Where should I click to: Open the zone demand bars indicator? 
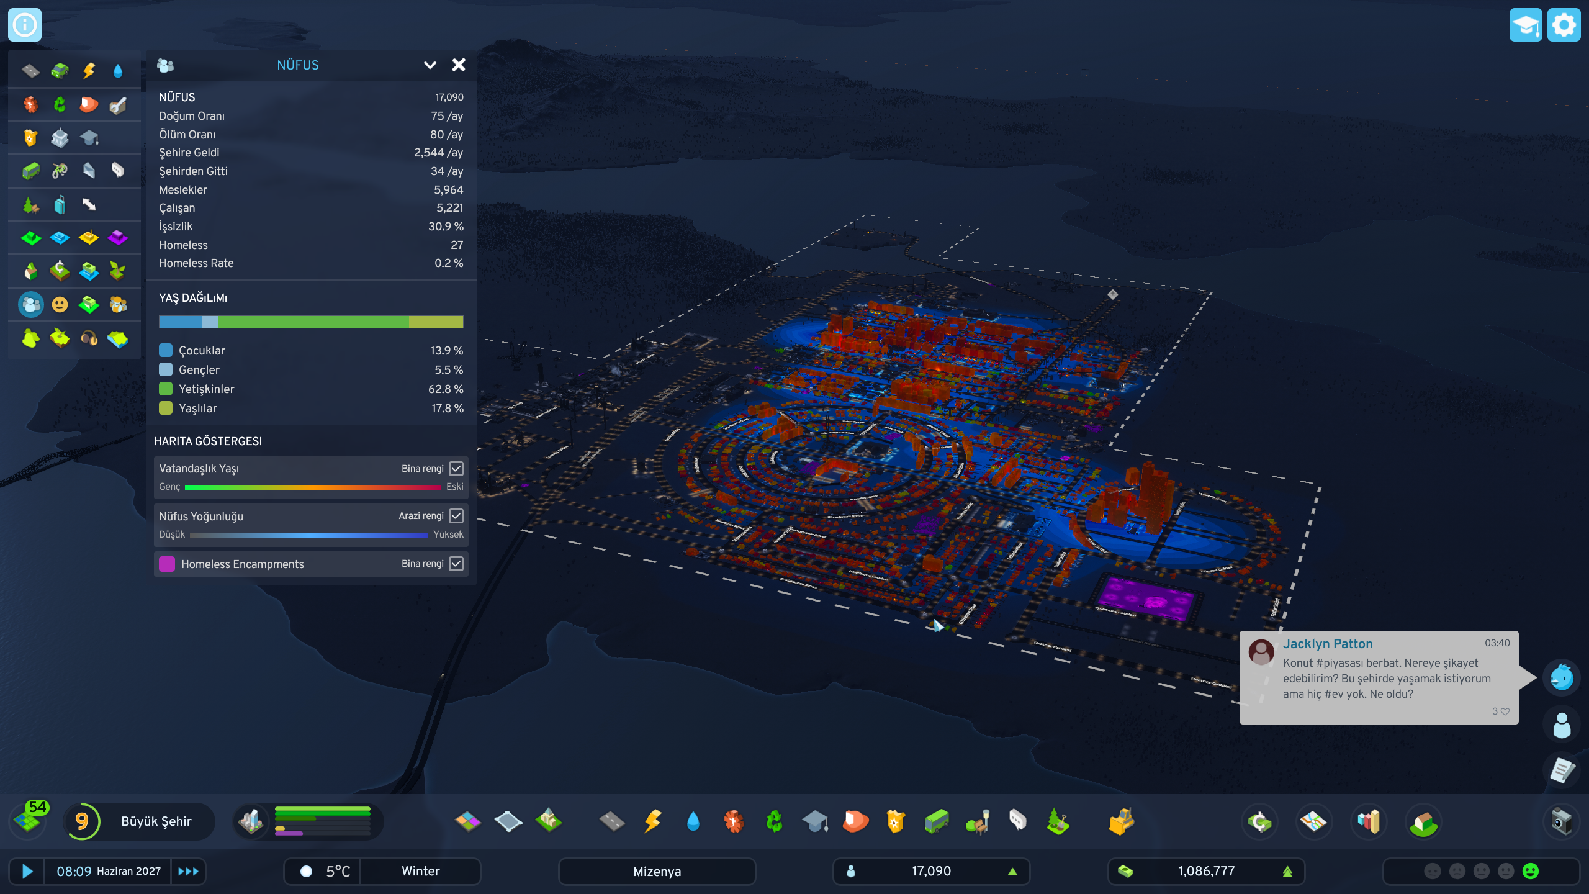308,821
